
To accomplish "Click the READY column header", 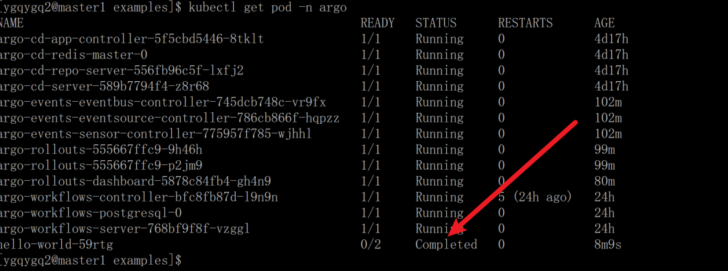I will [377, 23].
